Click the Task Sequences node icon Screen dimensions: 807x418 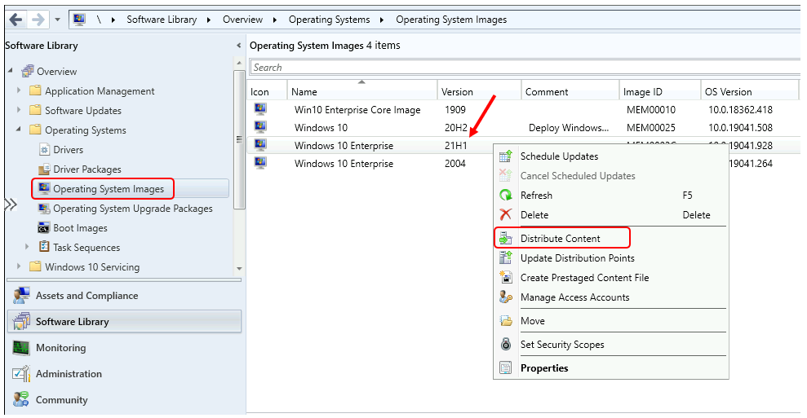[44, 247]
